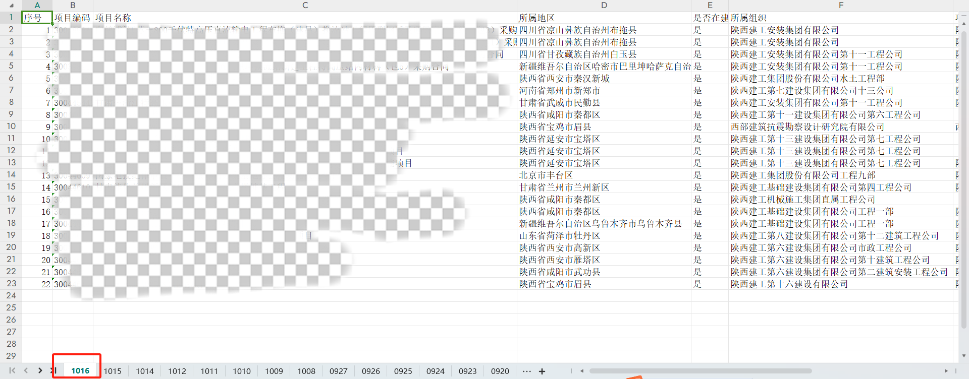The image size is (969, 379).
Task: Open the 0927 sheet tab
Action: (x=338, y=371)
